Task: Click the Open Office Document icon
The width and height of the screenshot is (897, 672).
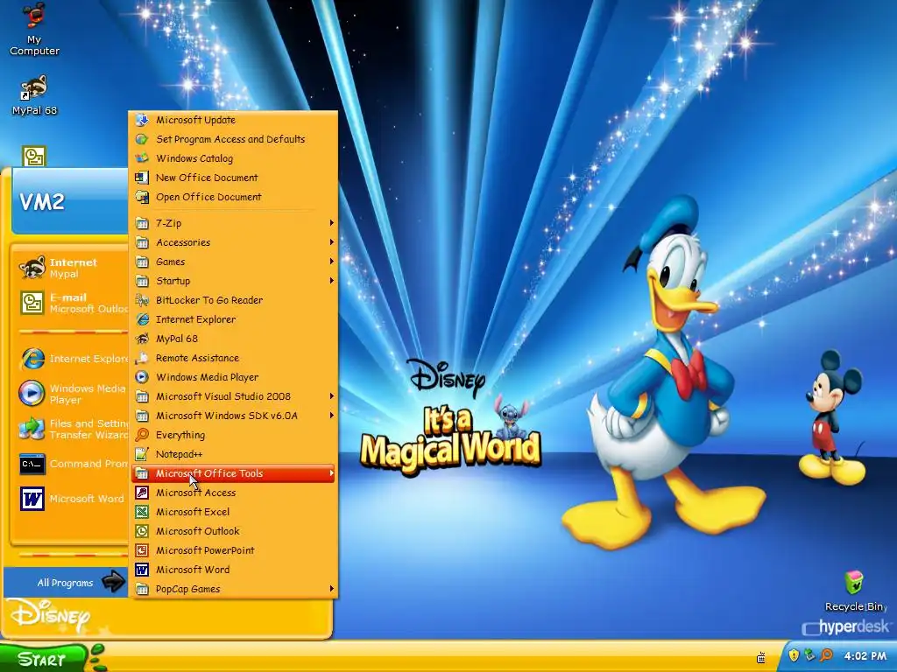Action: tap(142, 197)
